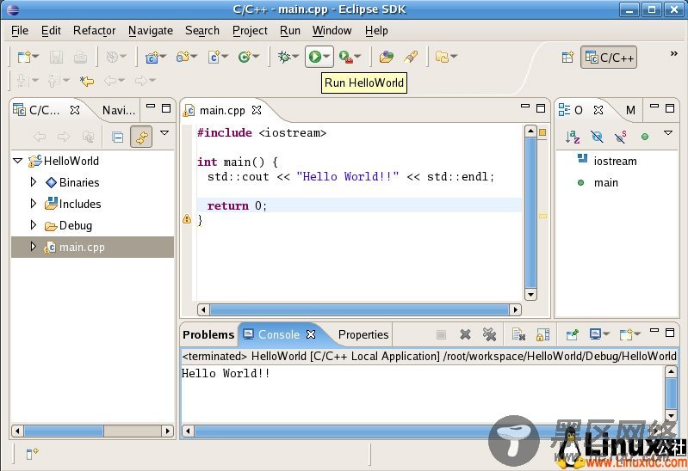The image size is (688, 471).
Task: Switch to the Properties tab
Action: coord(363,334)
